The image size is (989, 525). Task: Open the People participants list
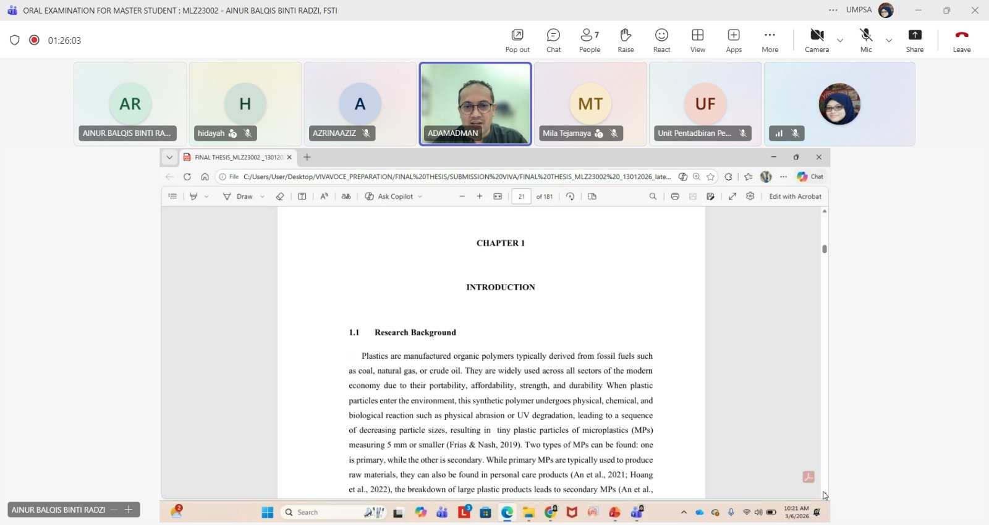pos(589,41)
